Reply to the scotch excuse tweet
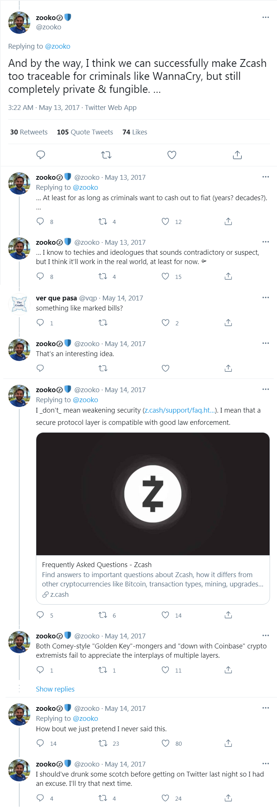Screen dimensions: 277x807 pyautogui.click(x=40, y=798)
